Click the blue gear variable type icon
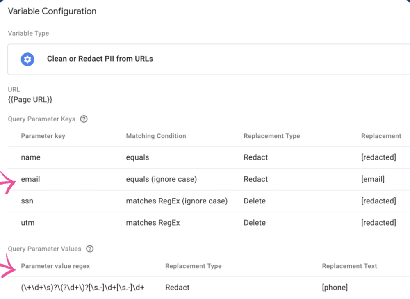The height and width of the screenshot is (299, 410). click(27, 59)
